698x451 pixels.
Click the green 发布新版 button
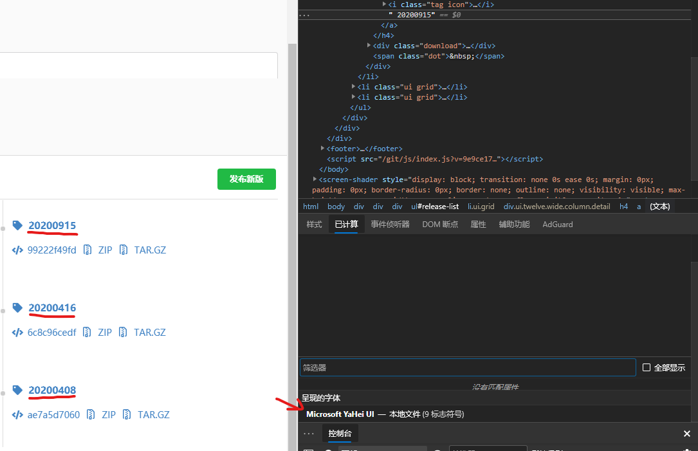tap(246, 179)
